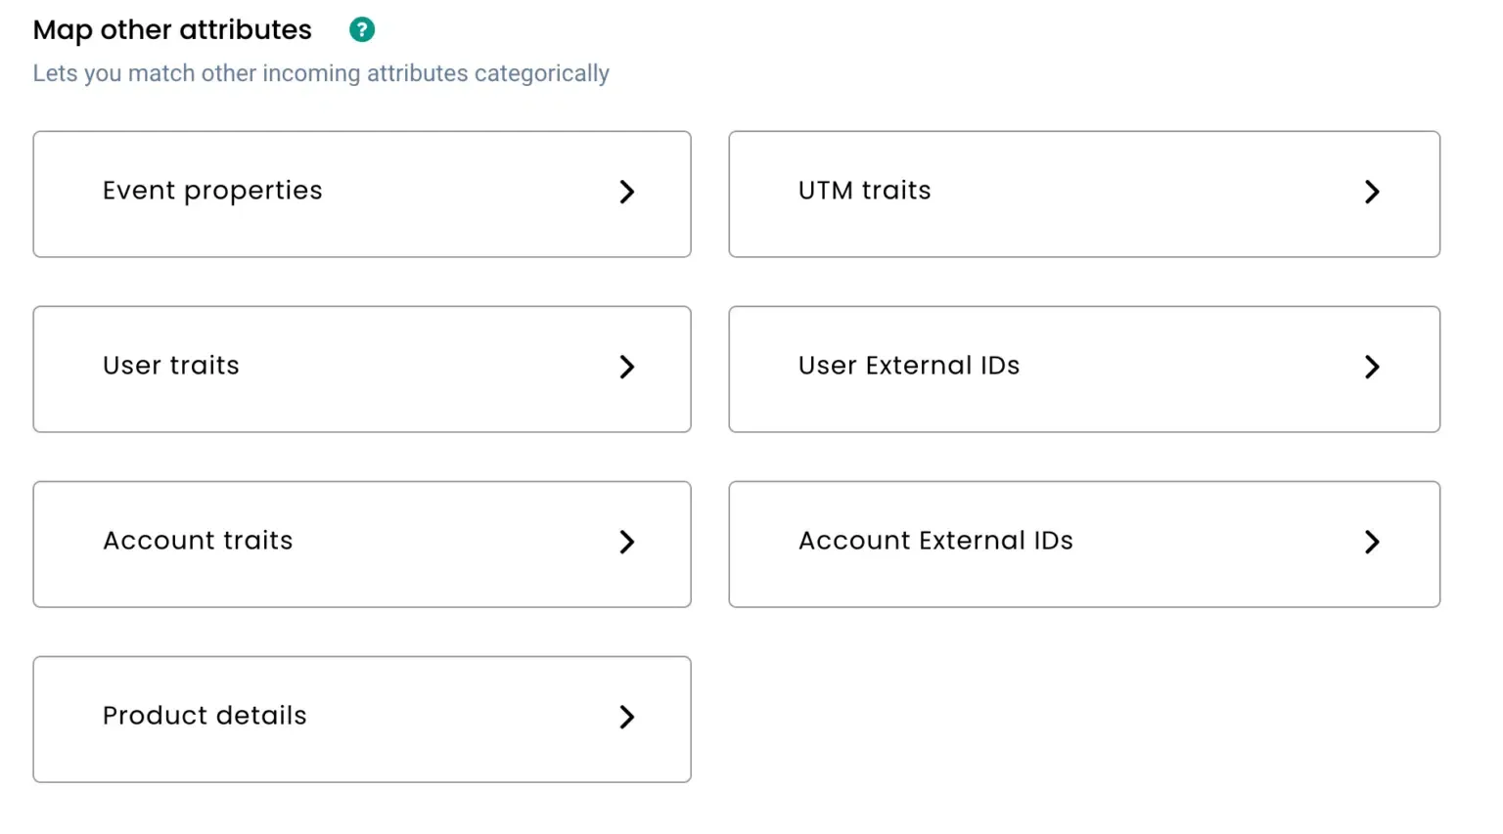The height and width of the screenshot is (834, 1503).
Task: Click the chevron next to User traits
Action: [627, 367]
